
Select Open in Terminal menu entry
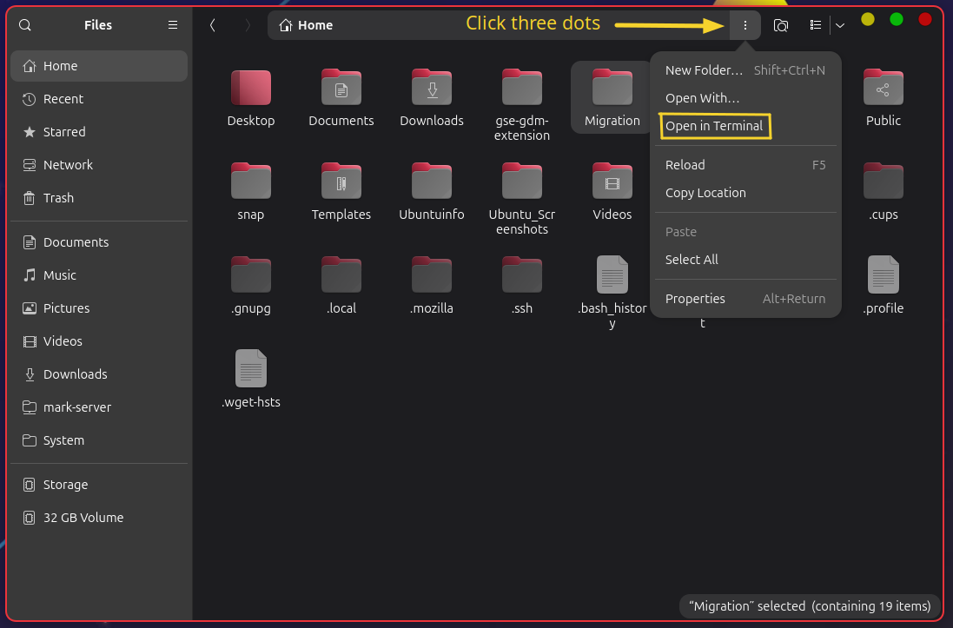point(714,126)
